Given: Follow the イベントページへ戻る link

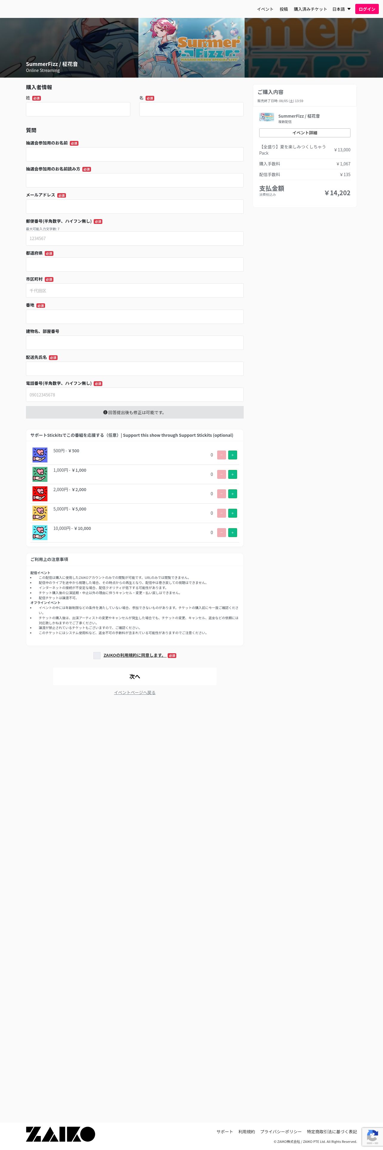Looking at the screenshot, I should [x=135, y=692].
